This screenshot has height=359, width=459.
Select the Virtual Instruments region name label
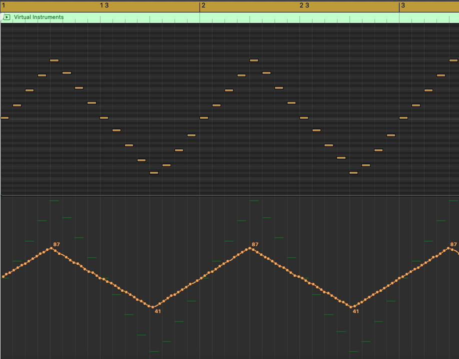click(38, 17)
